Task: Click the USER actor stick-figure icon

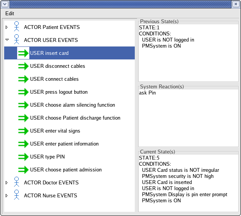Action: coord(16,40)
